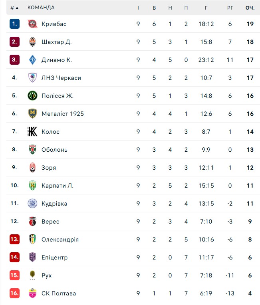Open the Оболонь team page link
This screenshot has height=305, width=260.
(54, 150)
